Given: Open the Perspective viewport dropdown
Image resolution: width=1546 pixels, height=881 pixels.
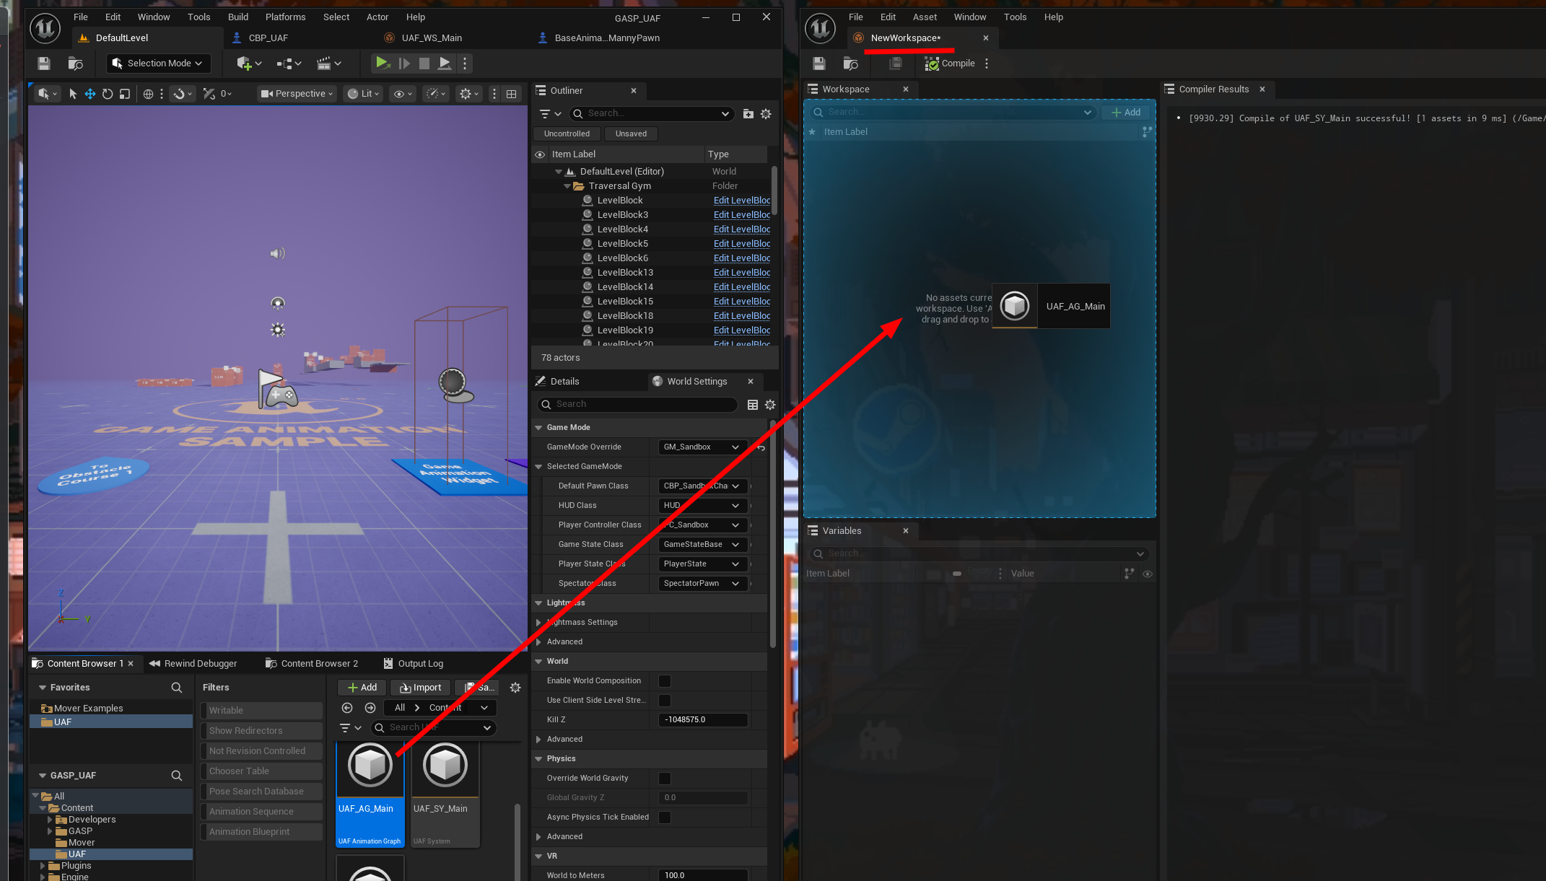Looking at the screenshot, I should [297, 94].
